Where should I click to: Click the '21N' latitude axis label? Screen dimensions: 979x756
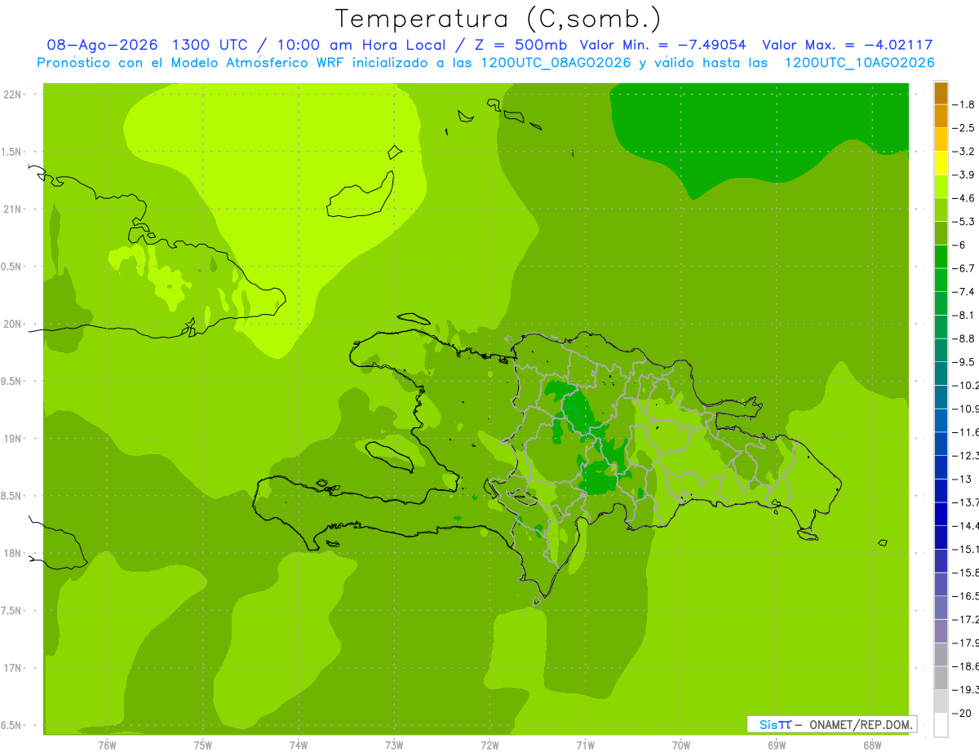pyautogui.click(x=13, y=209)
